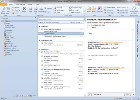Expand the Quick Steps gallery
The image size is (140, 100).
coord(84,13)
